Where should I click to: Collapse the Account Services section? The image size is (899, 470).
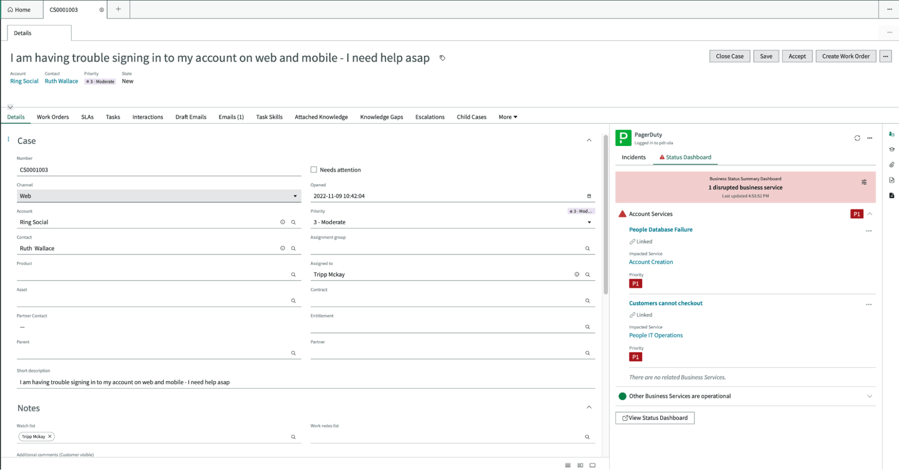click(870, 214)
